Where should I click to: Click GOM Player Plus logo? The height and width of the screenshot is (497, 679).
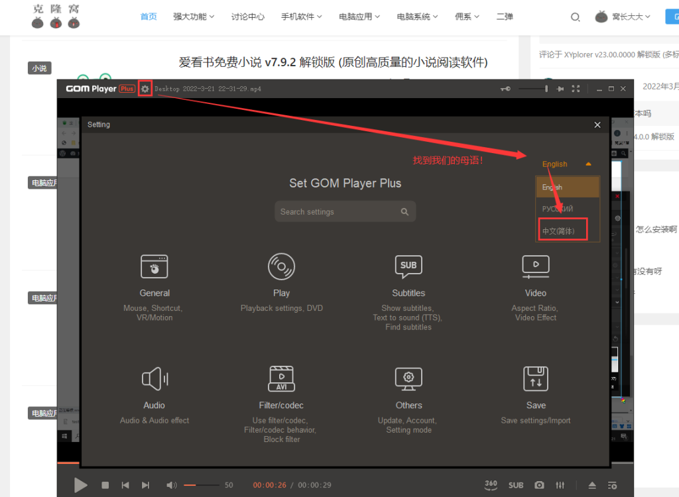pyautogui.click(x=100, y=89)
